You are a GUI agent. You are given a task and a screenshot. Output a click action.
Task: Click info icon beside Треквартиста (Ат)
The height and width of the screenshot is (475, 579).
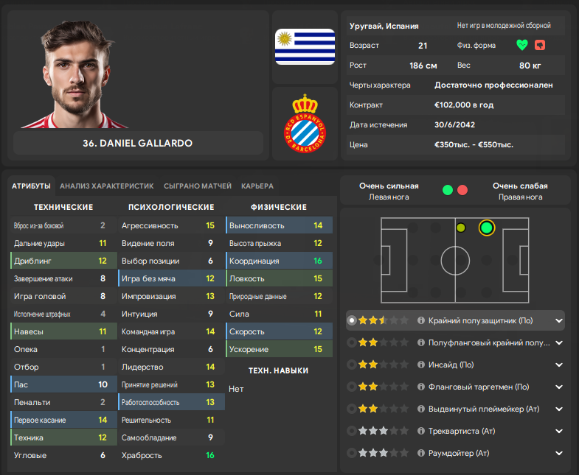[x=420, y=431]
